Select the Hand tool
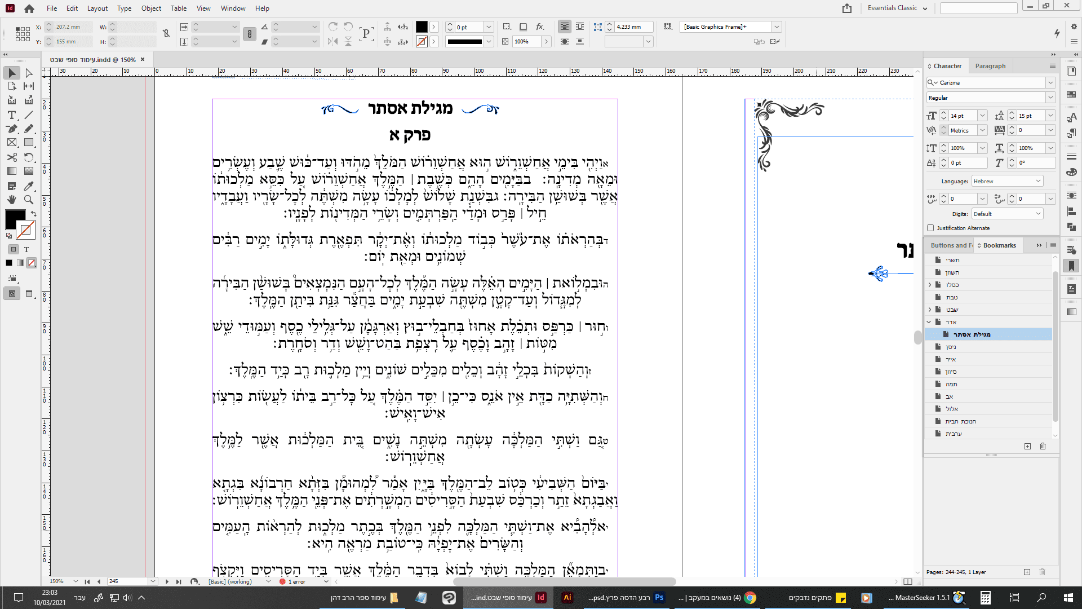The image size is (1082, 609). point(11,200)
